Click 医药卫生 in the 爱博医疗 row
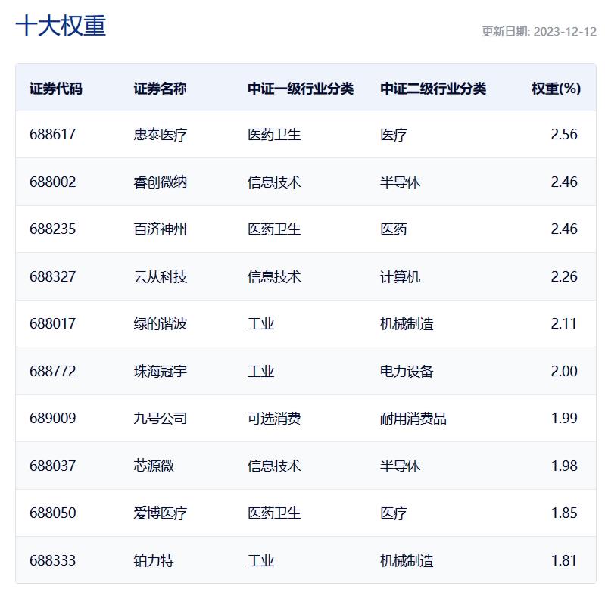 click(x=274, y=513)
